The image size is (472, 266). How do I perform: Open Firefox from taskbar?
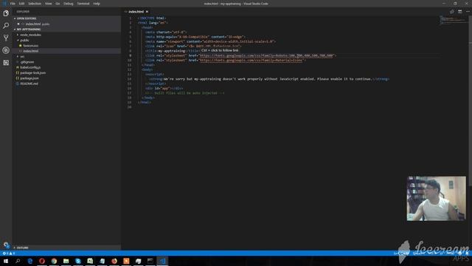pyautogui.click(x=114, y=261)
